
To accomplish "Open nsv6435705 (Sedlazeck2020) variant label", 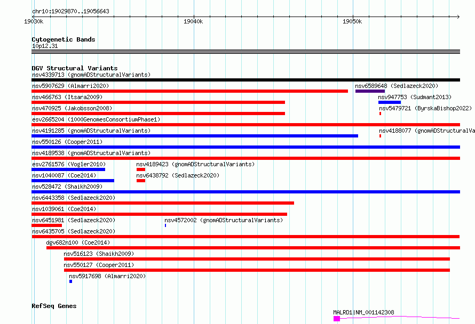I will point(74,231).
